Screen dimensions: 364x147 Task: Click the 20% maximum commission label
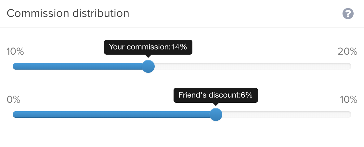[x=347, y=52]
